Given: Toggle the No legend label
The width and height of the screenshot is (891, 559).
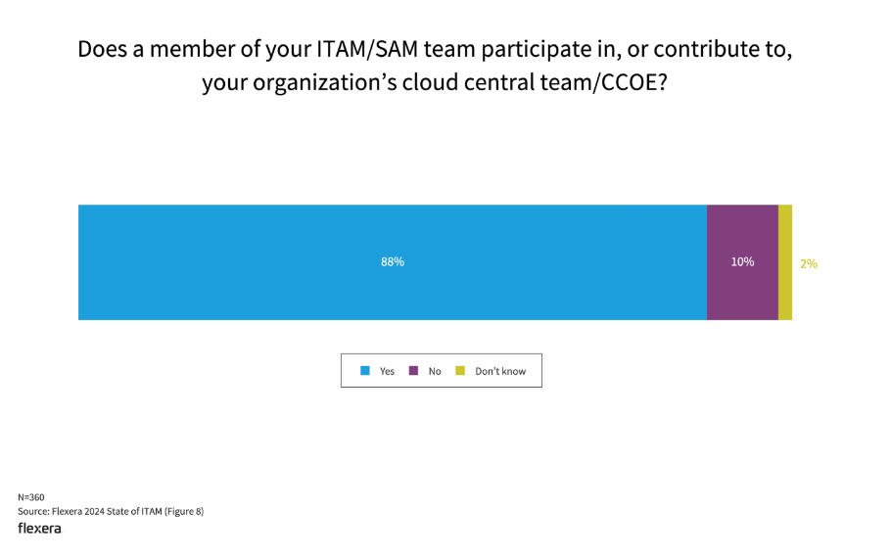Looking at the screenshot, I should [x=435, y=372].
